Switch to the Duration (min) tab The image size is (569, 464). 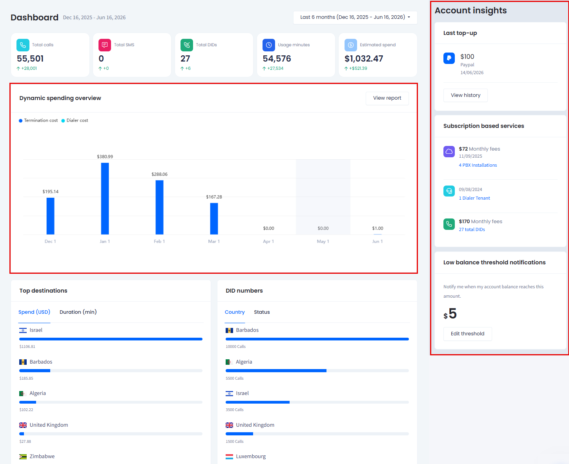78,312
